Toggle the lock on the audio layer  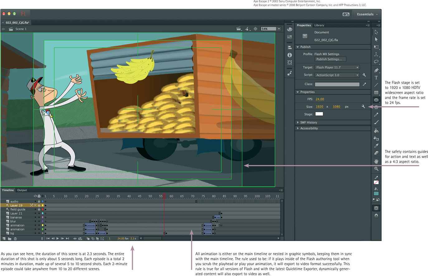tap(39, 202)
